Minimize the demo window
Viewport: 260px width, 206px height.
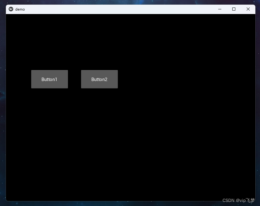tap(220, 9)
